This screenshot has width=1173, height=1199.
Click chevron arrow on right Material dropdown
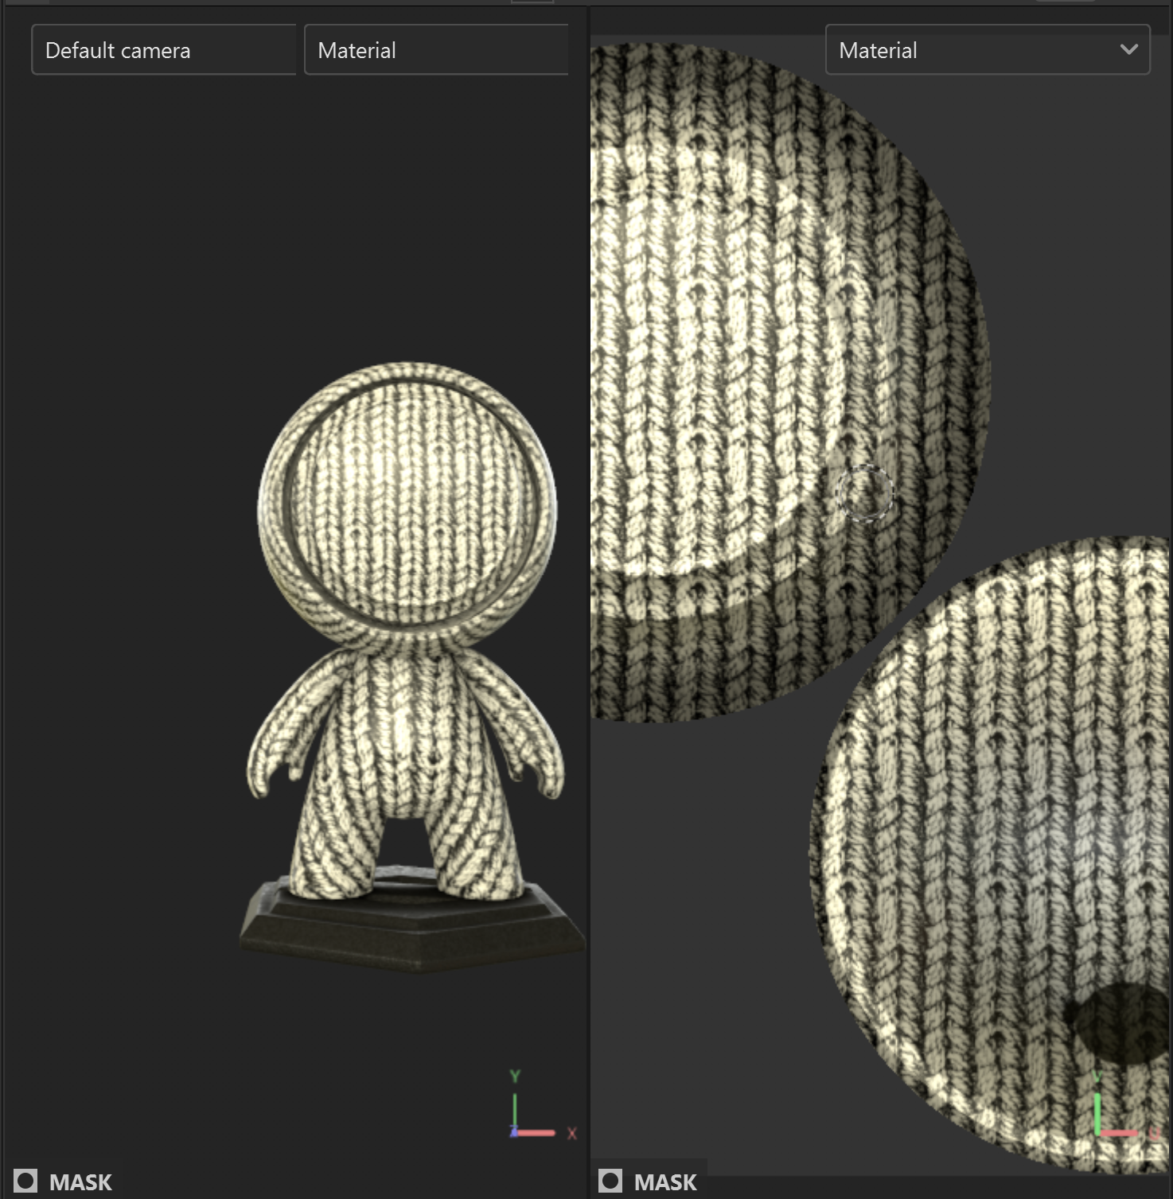tap(1128, 49)
